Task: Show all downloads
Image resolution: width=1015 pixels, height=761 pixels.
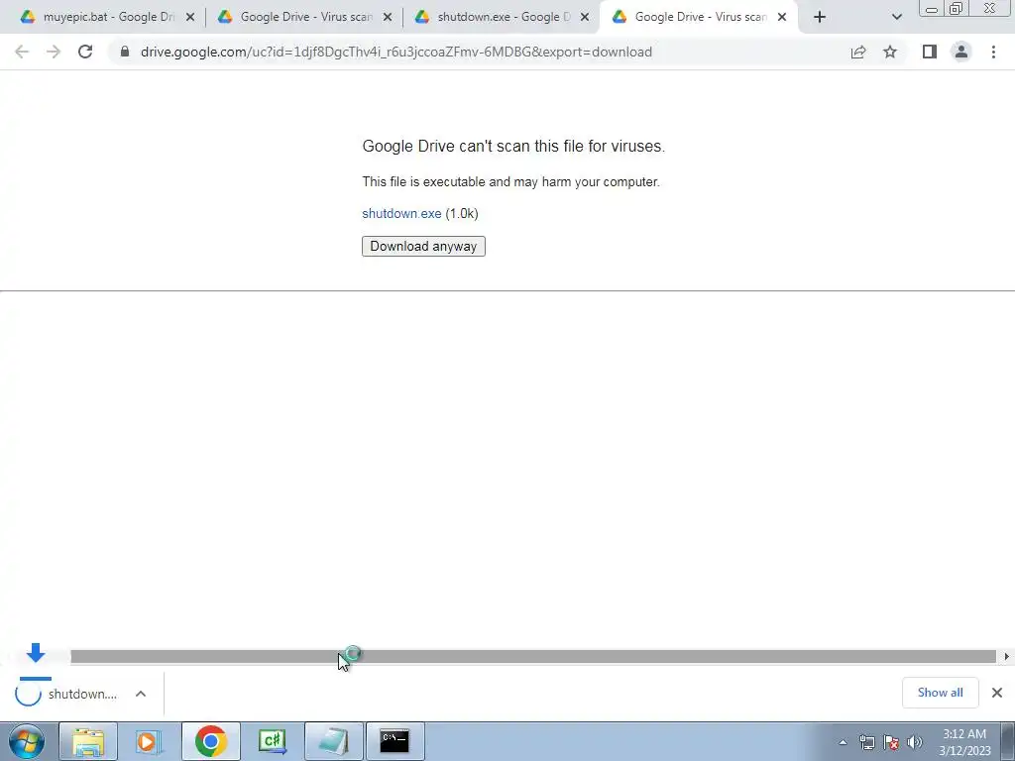Action: point(940,693)
